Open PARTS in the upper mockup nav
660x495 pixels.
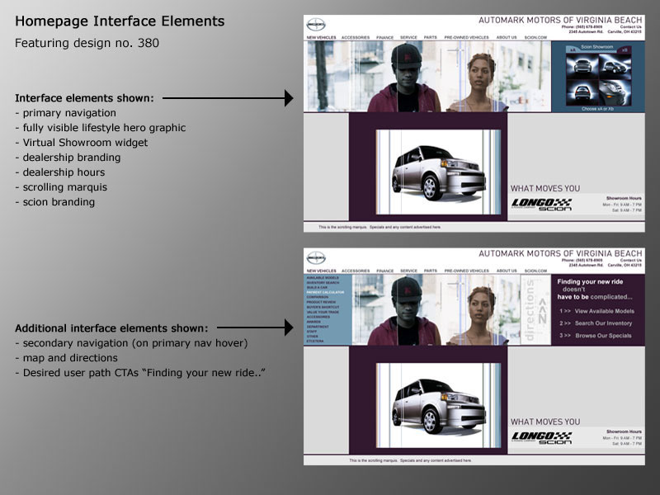pos(430,37)
